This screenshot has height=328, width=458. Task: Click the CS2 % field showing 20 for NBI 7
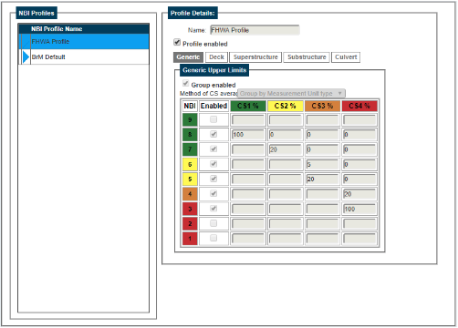tap(286, 149)
